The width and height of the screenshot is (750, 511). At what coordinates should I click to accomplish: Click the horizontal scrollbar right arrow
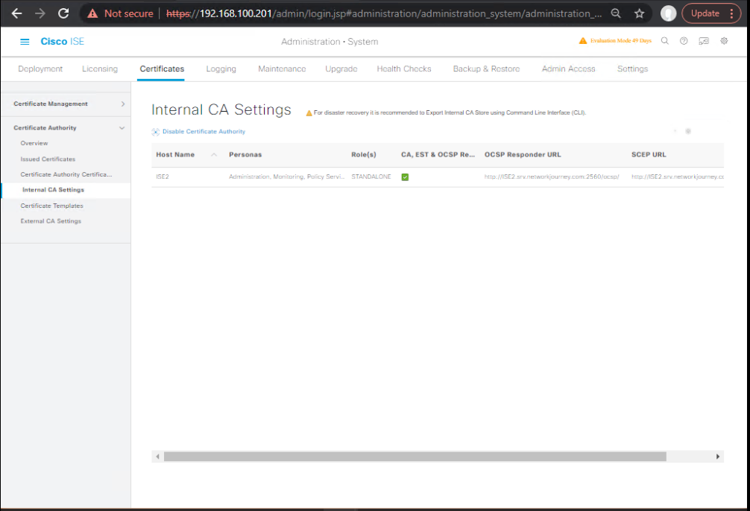717,457
